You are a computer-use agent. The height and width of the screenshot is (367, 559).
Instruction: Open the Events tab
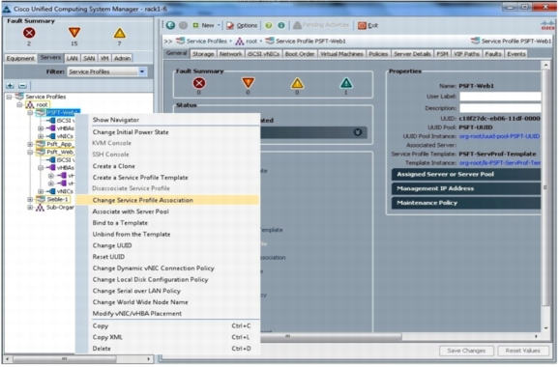516,54
